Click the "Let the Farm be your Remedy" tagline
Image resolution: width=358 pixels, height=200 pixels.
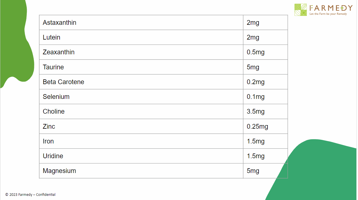tap(328, 14)
